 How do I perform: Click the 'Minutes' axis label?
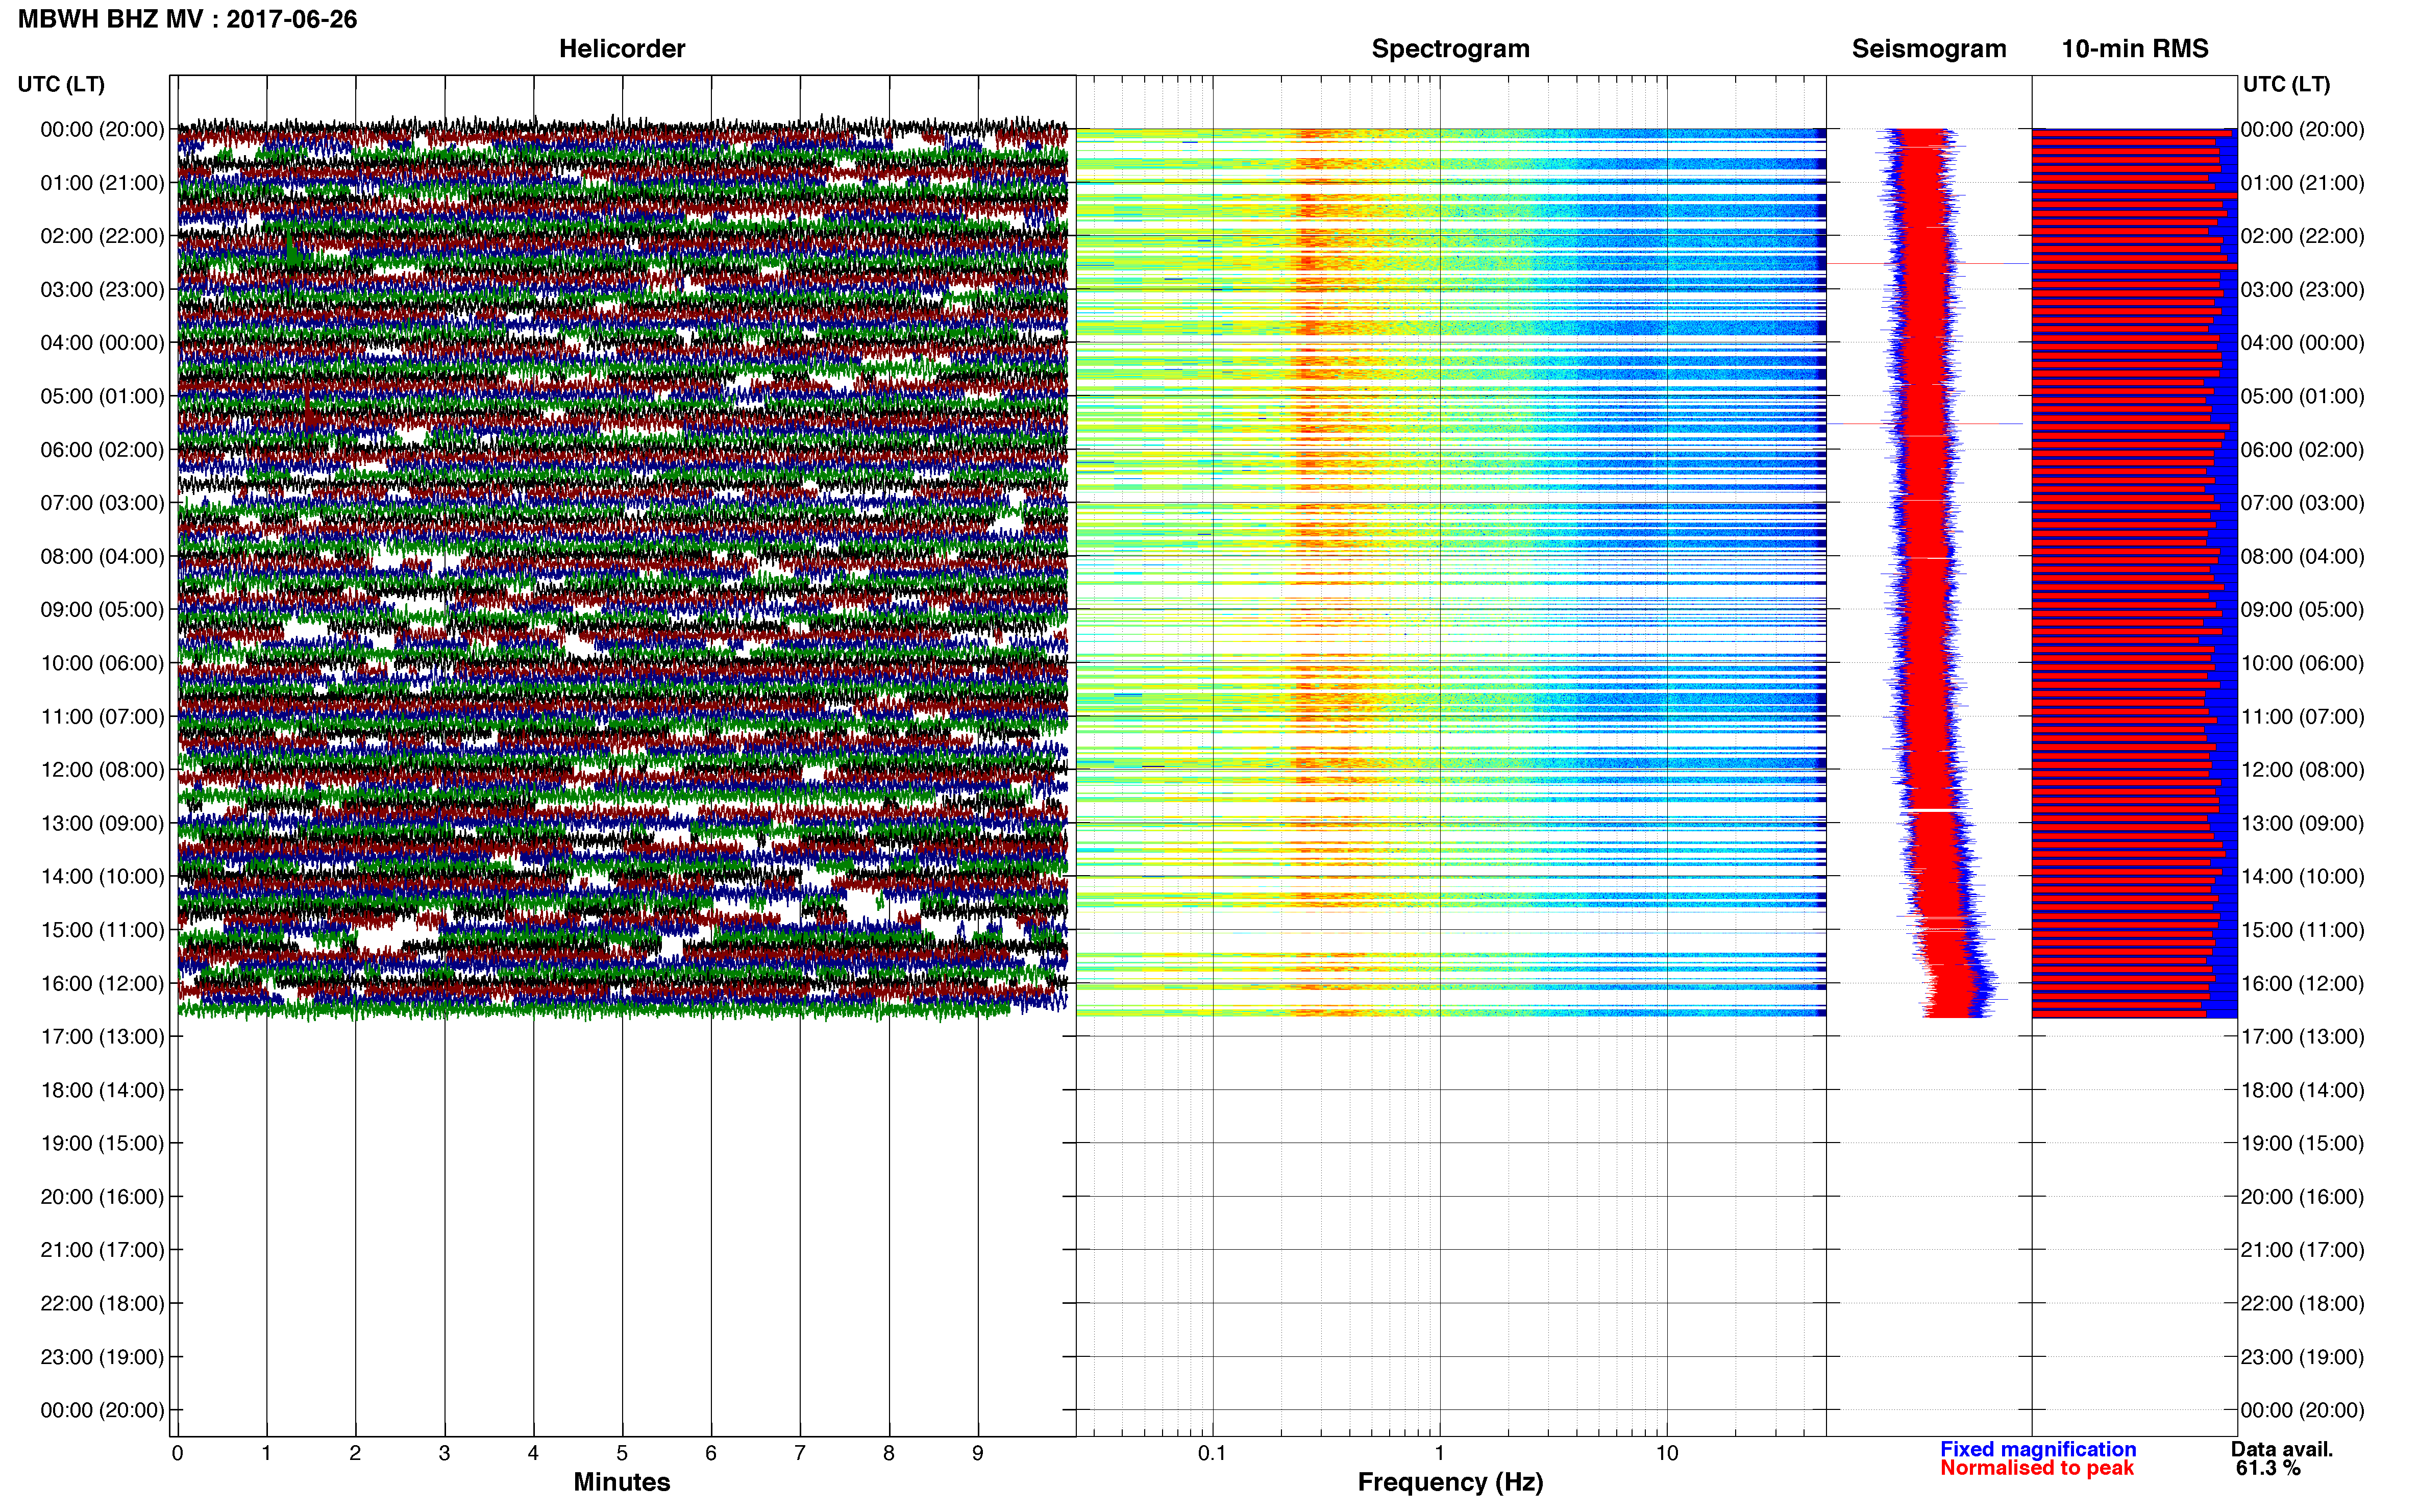tap(622, 1482)
